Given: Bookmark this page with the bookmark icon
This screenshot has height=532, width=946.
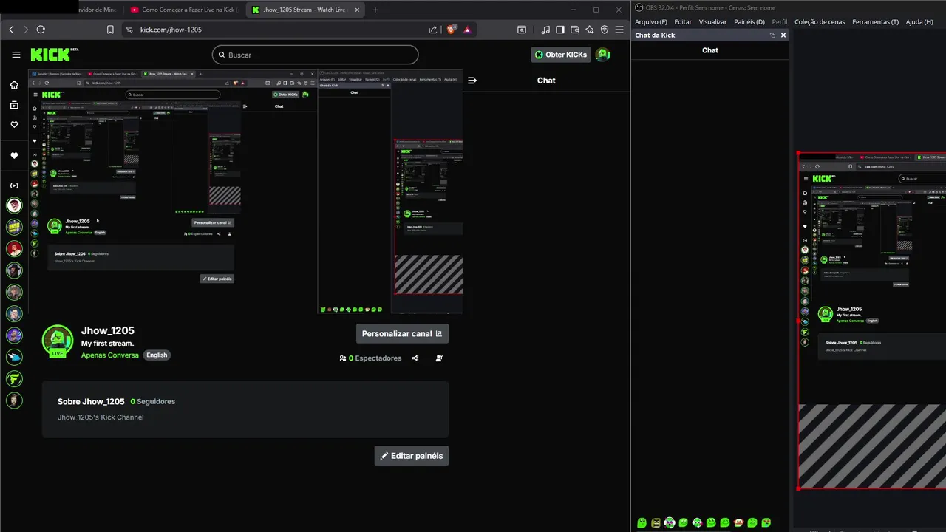Looking at the screenshot, I should point(110,30).
